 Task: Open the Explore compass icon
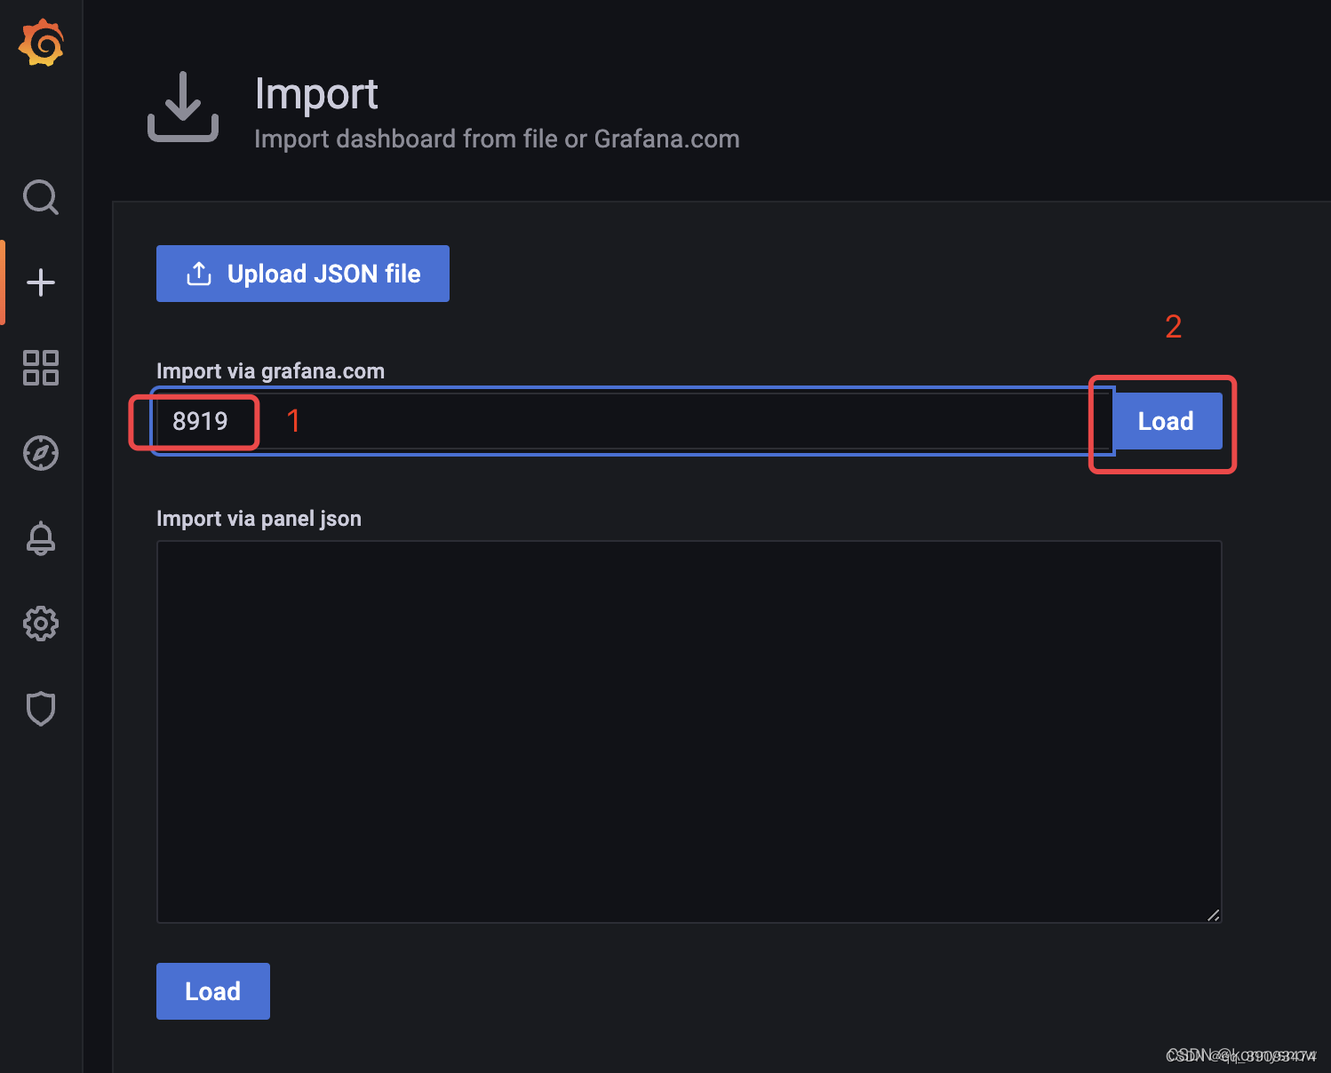[41, 453]
